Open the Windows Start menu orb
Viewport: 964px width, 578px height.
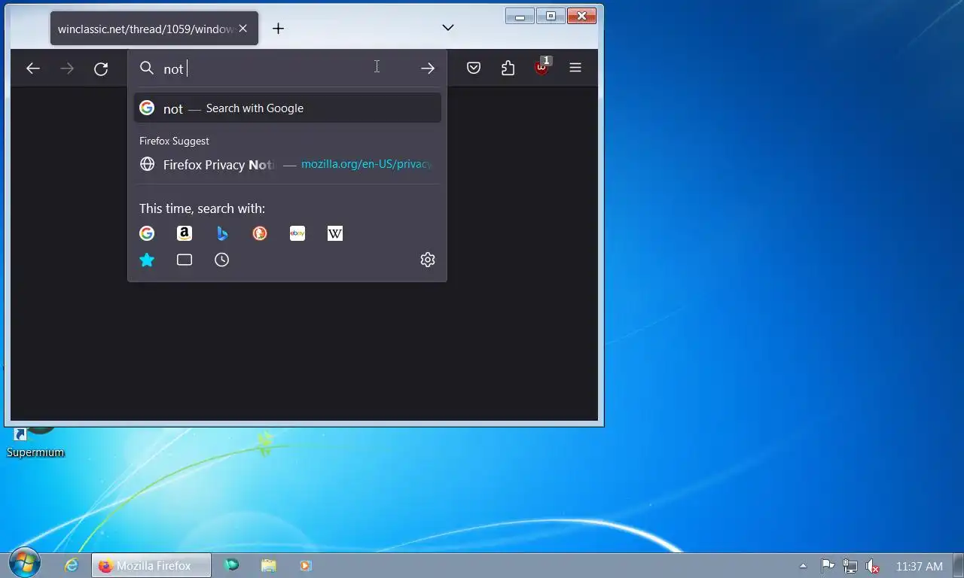[25, 563]
